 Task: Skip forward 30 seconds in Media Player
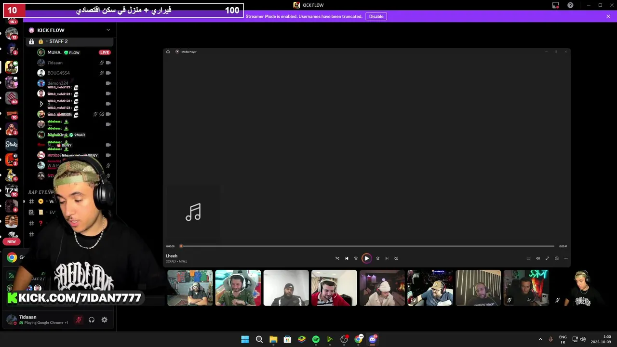(377, 258)
